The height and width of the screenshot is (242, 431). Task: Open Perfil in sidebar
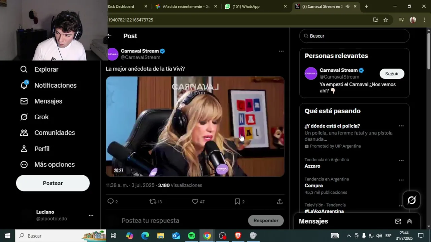coord(35,149)
